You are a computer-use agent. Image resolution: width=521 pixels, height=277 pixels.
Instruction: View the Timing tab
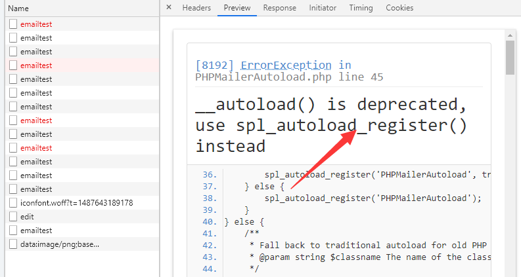tap(361, 8)
